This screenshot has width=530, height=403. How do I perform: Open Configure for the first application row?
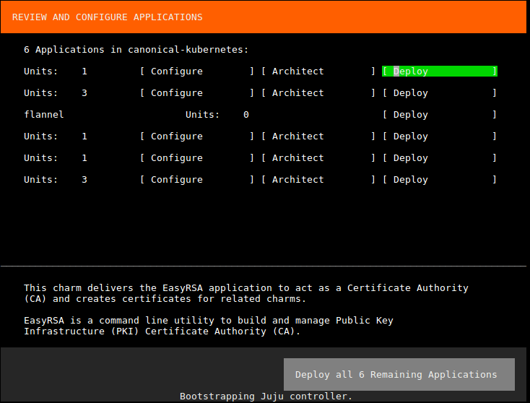(197, 71)
